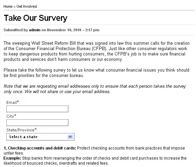Screen dimensions: 196x167
Task: Focus the City input field
Action: [x=37, y=123]
